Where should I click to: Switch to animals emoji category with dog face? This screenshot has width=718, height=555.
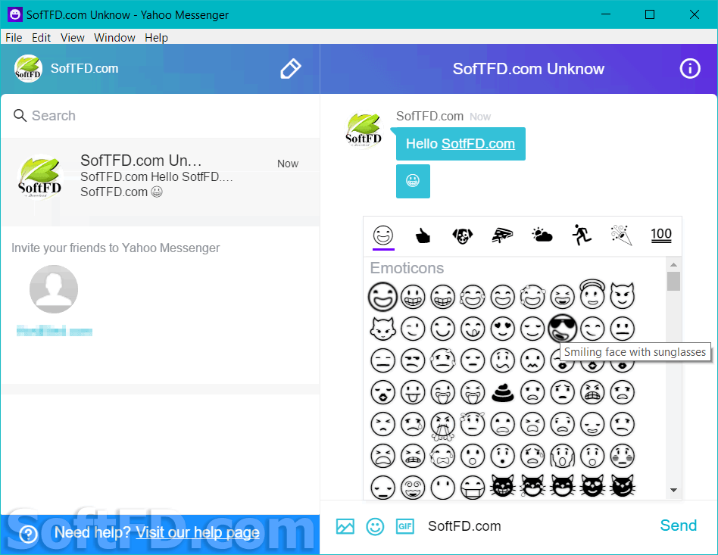(x=463, y=235)
